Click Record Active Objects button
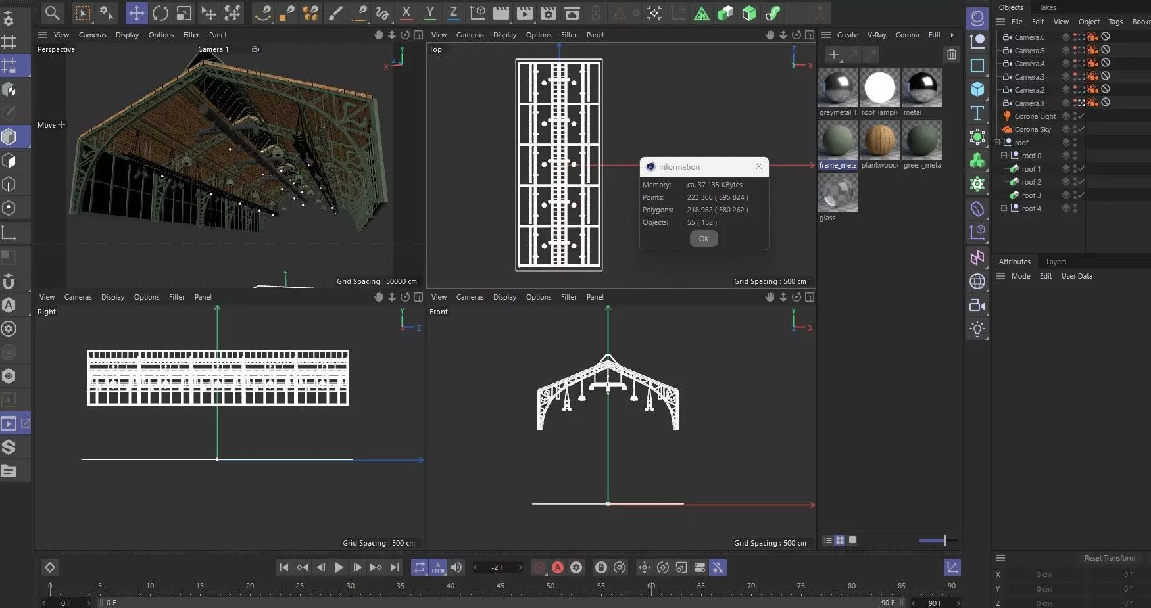This screenshot has height=608, width=1151. tap(539, 567)
